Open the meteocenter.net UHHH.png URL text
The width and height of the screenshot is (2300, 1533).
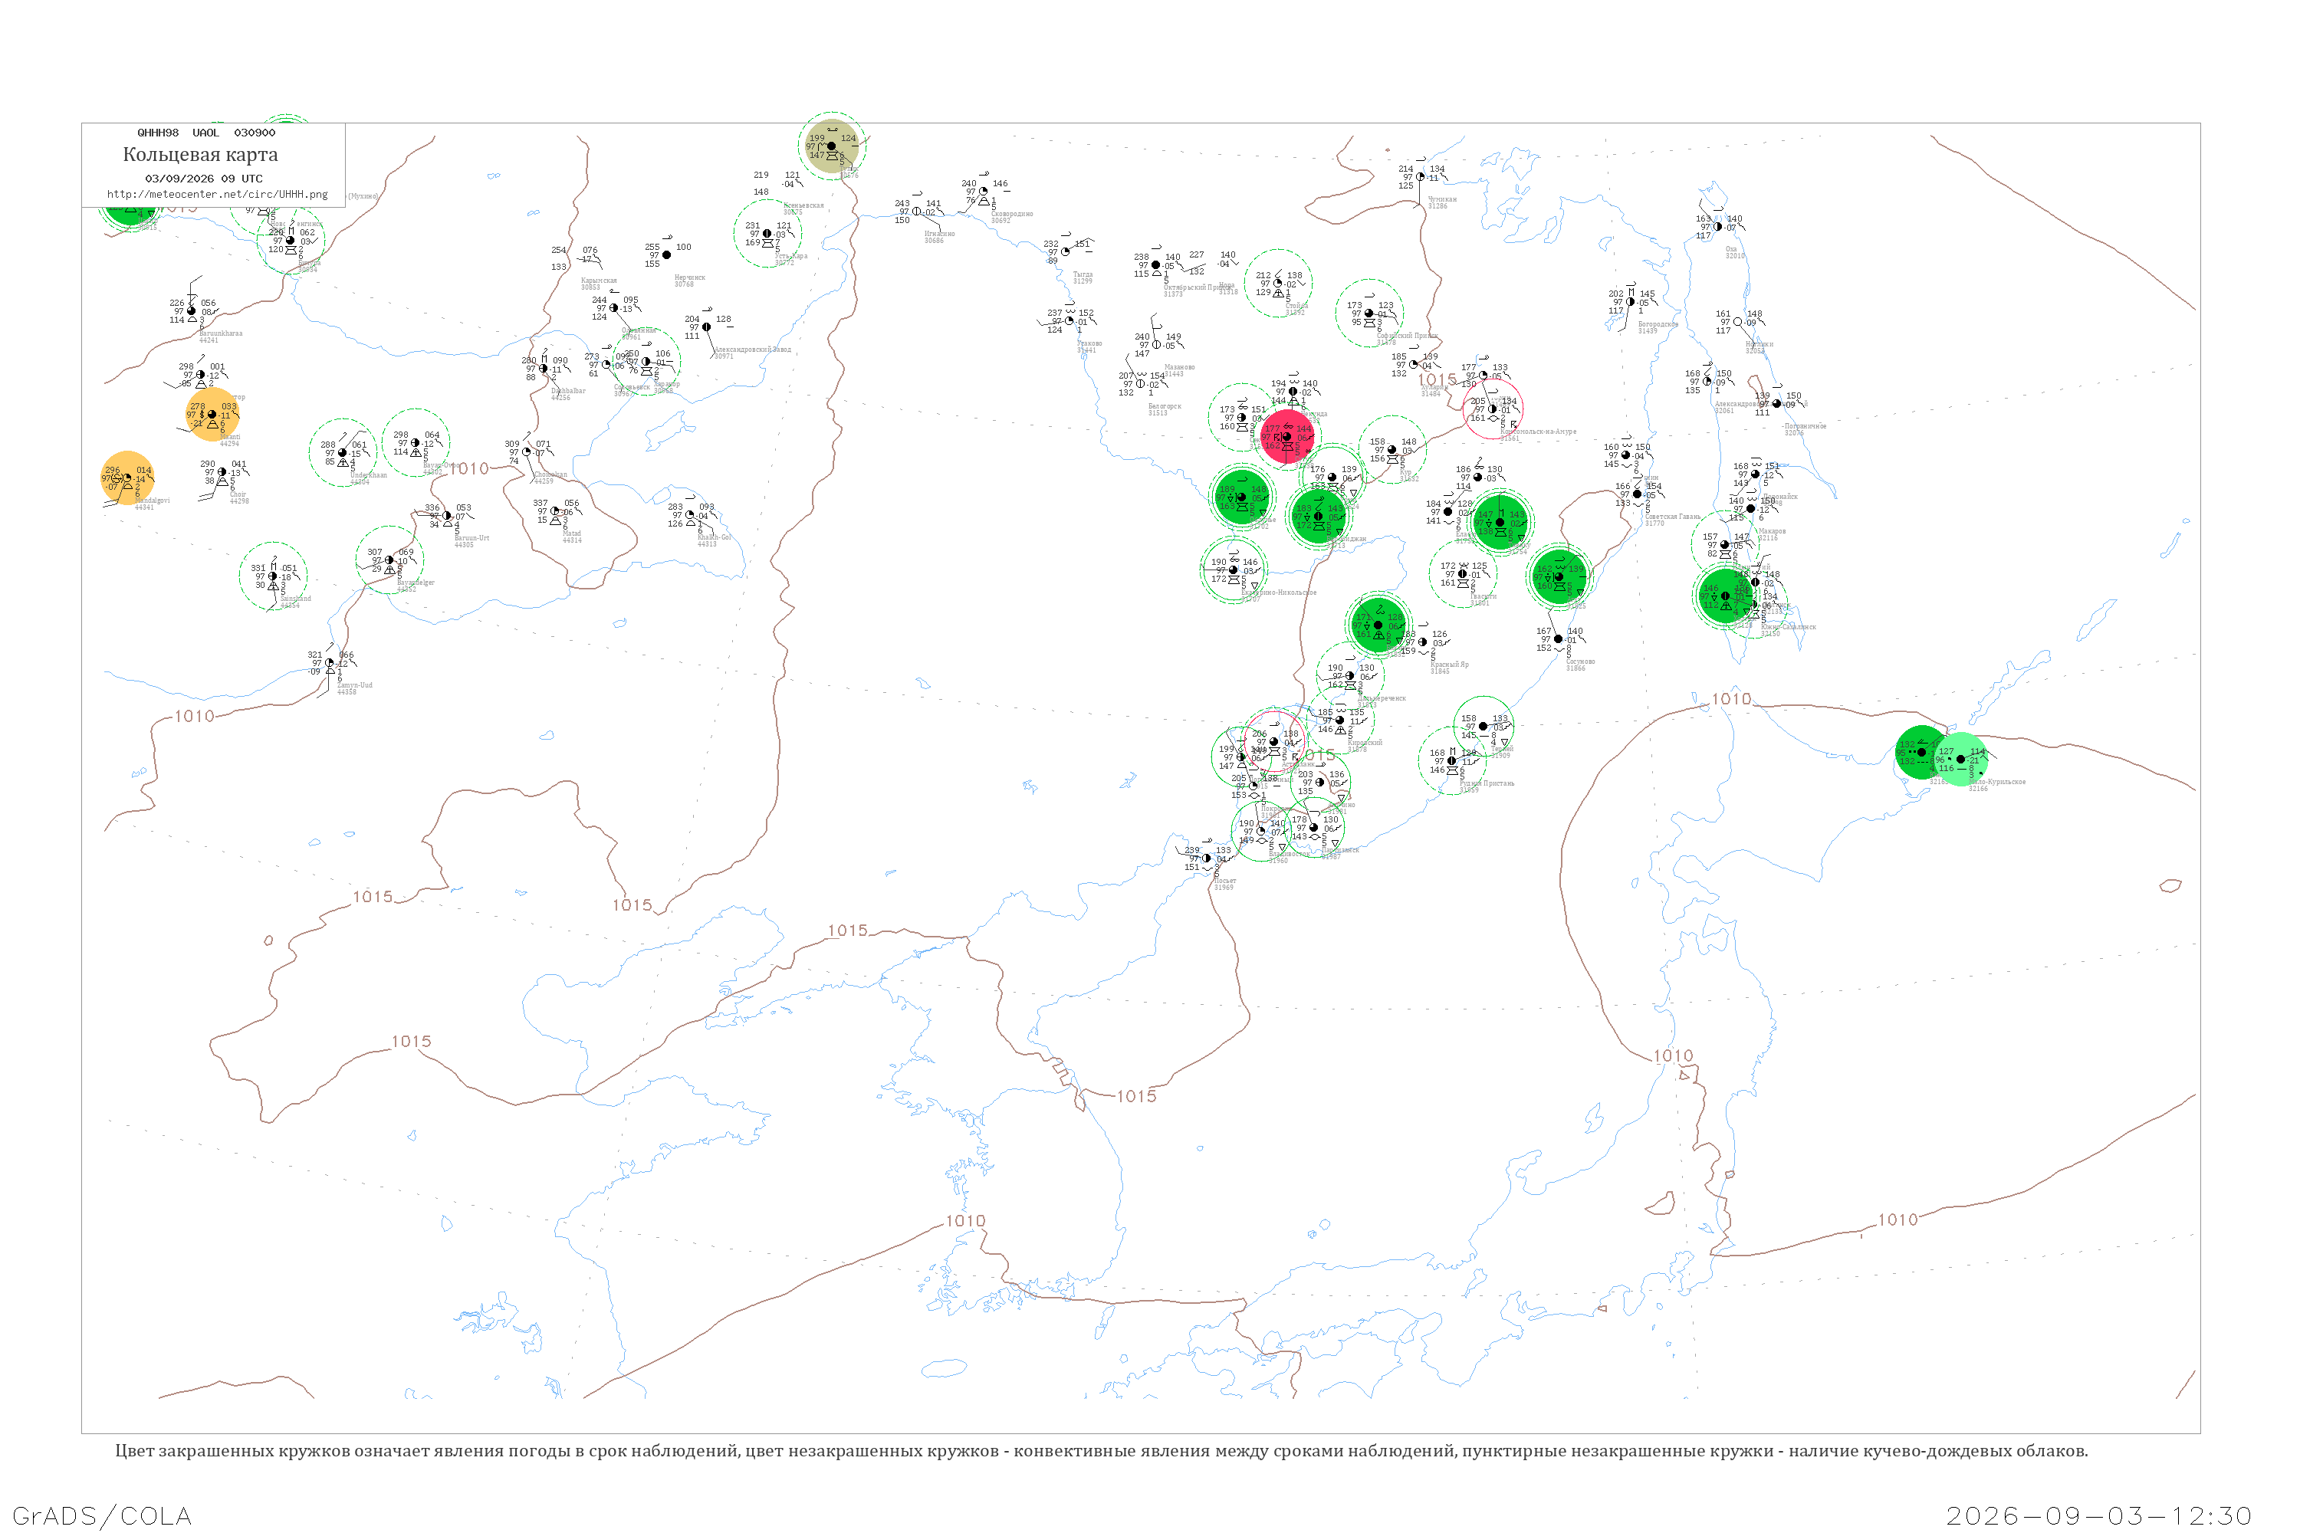(217, 194)
